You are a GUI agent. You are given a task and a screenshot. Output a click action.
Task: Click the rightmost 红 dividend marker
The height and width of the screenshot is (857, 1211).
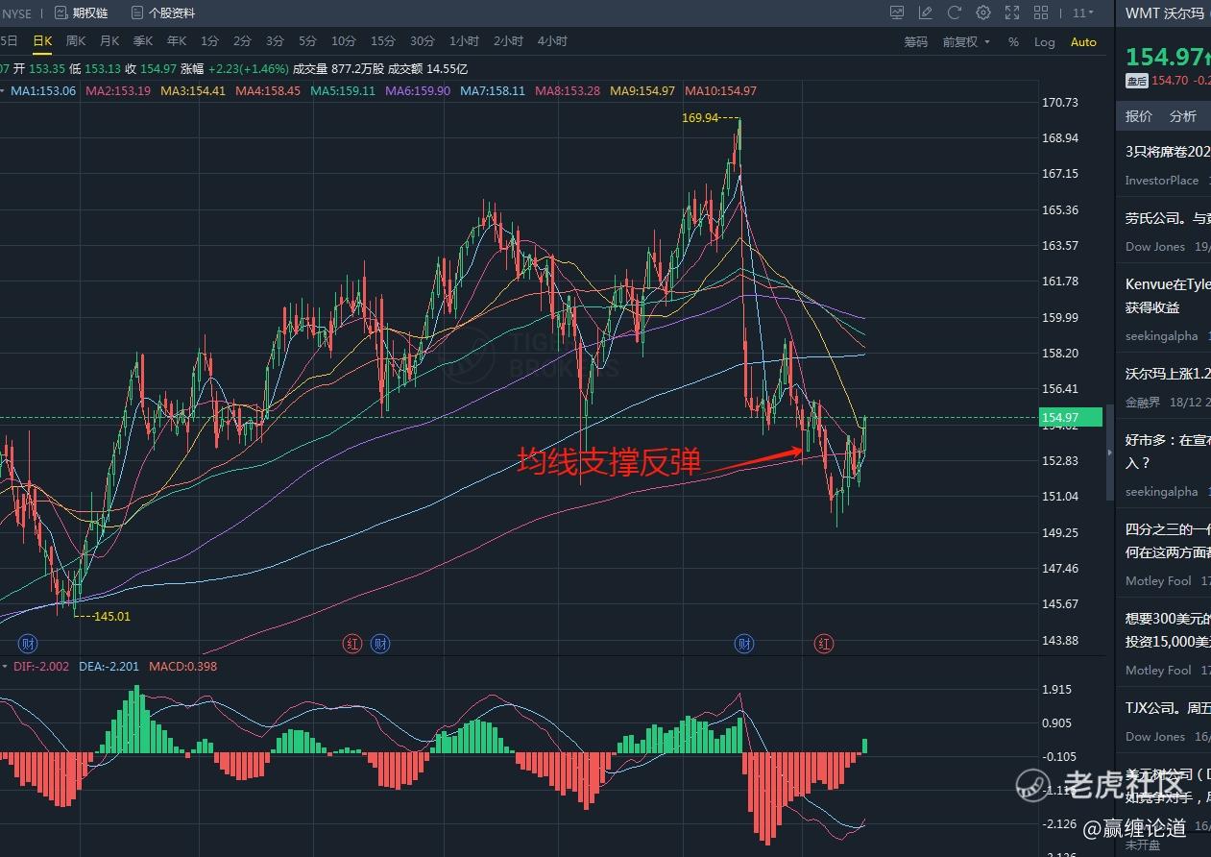tap(824, 643)
